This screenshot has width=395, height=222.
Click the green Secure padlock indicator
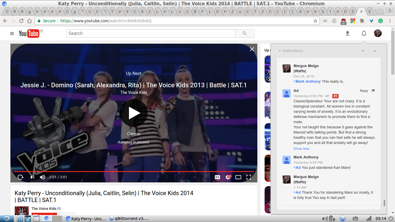pyautogui.click(x=46, y=21)
